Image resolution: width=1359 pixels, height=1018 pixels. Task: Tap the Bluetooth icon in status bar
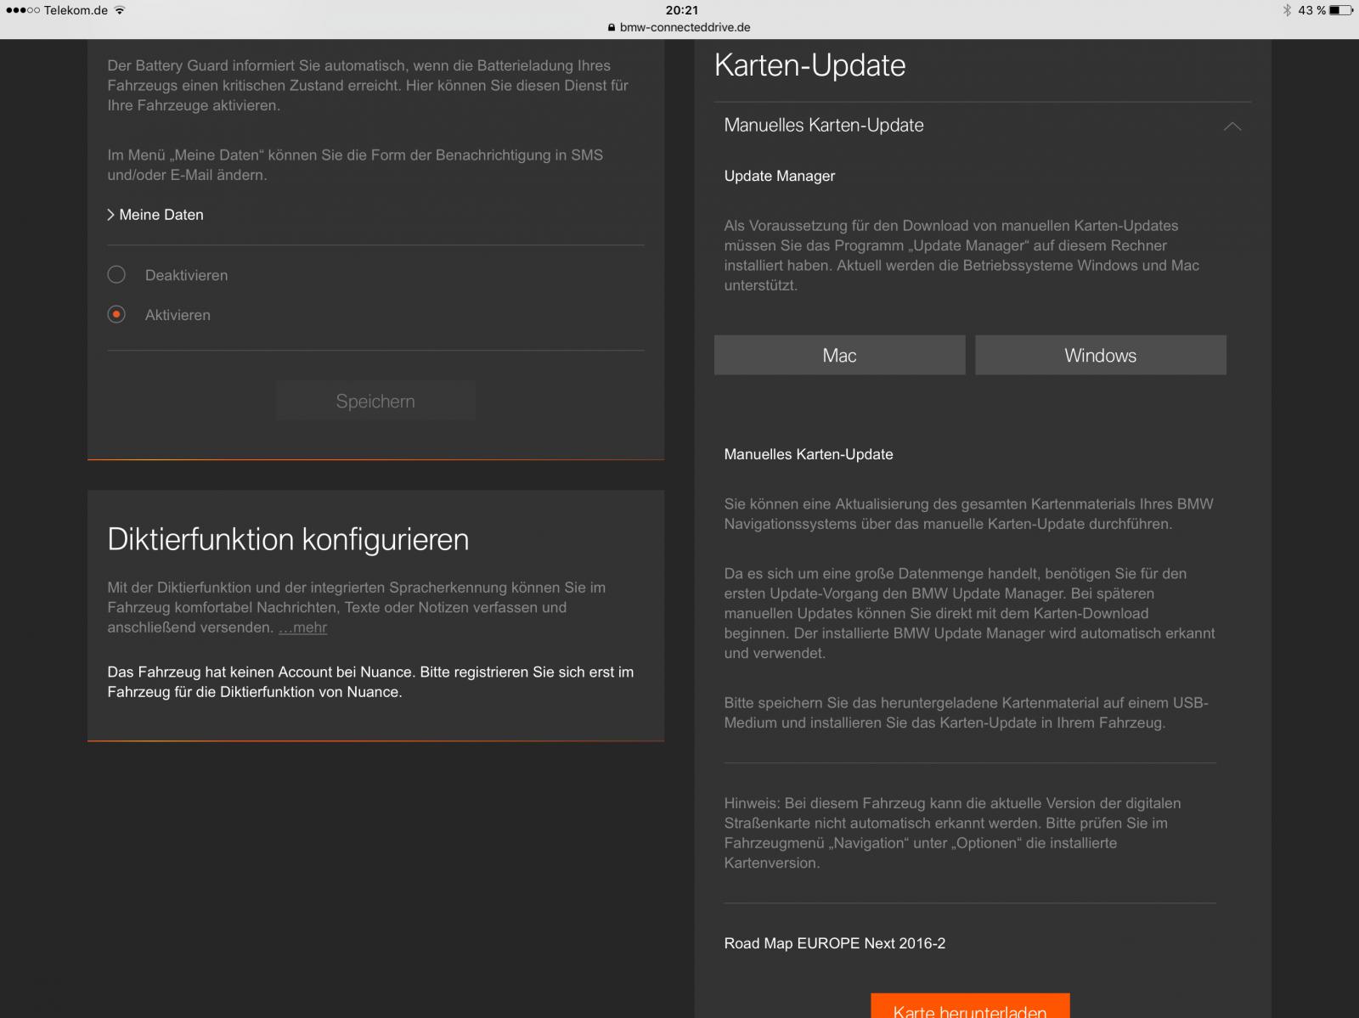coord(1287,10)
